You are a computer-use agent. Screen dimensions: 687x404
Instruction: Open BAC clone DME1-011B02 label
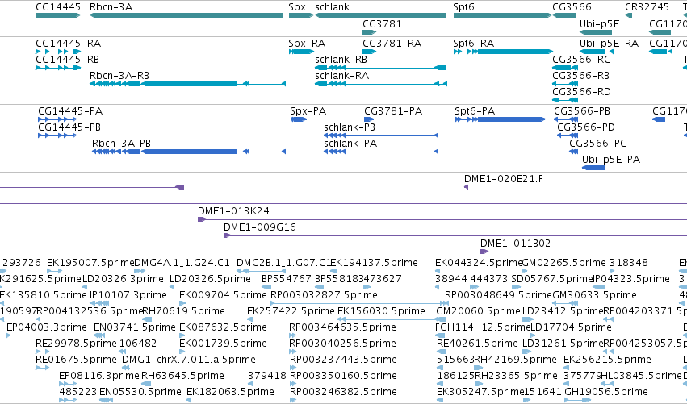(x=515, y=244)
